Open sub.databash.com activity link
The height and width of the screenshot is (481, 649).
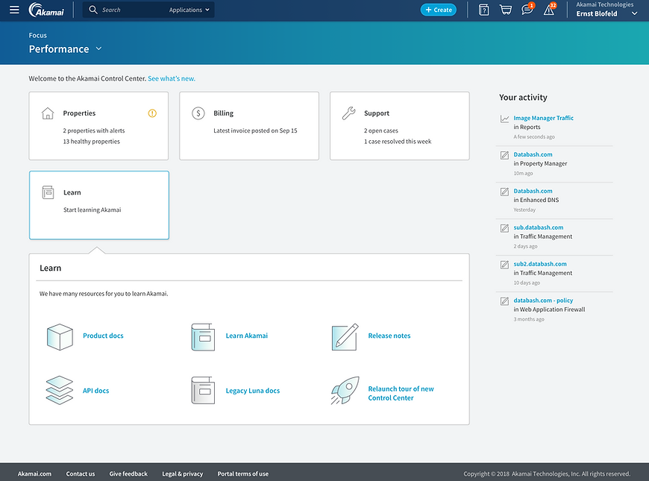(x=539, y=227)
